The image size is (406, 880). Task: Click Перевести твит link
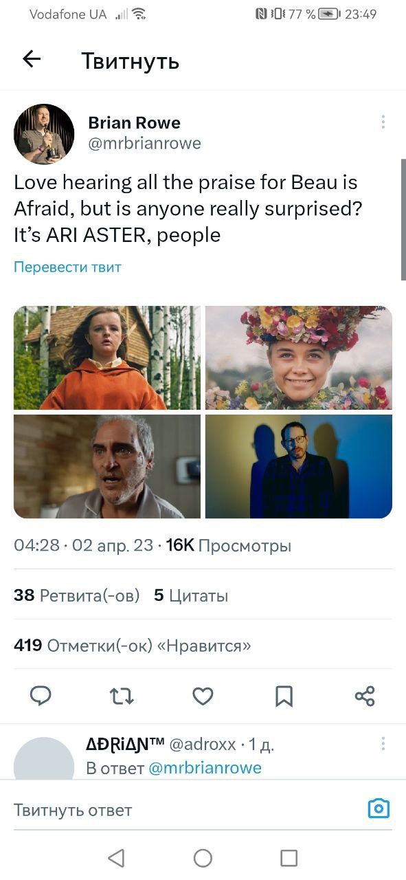point(67,267)
